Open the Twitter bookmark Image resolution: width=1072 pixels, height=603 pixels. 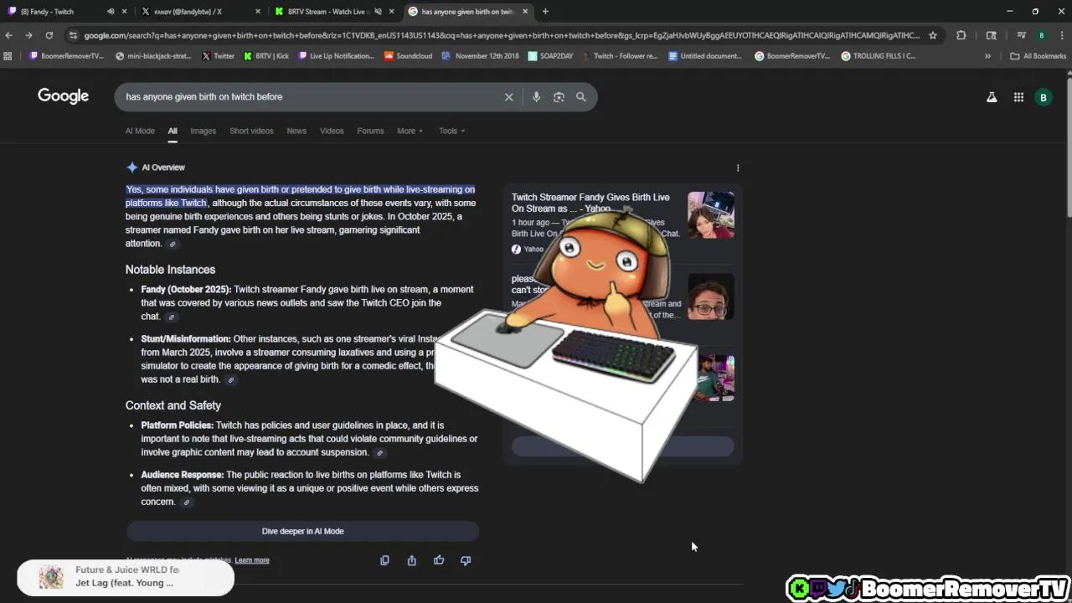tap(218, 56)
